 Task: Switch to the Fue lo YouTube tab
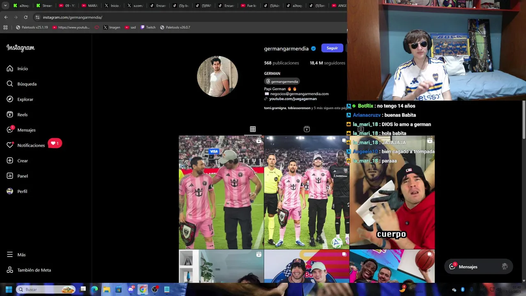(x=248, y=6)
